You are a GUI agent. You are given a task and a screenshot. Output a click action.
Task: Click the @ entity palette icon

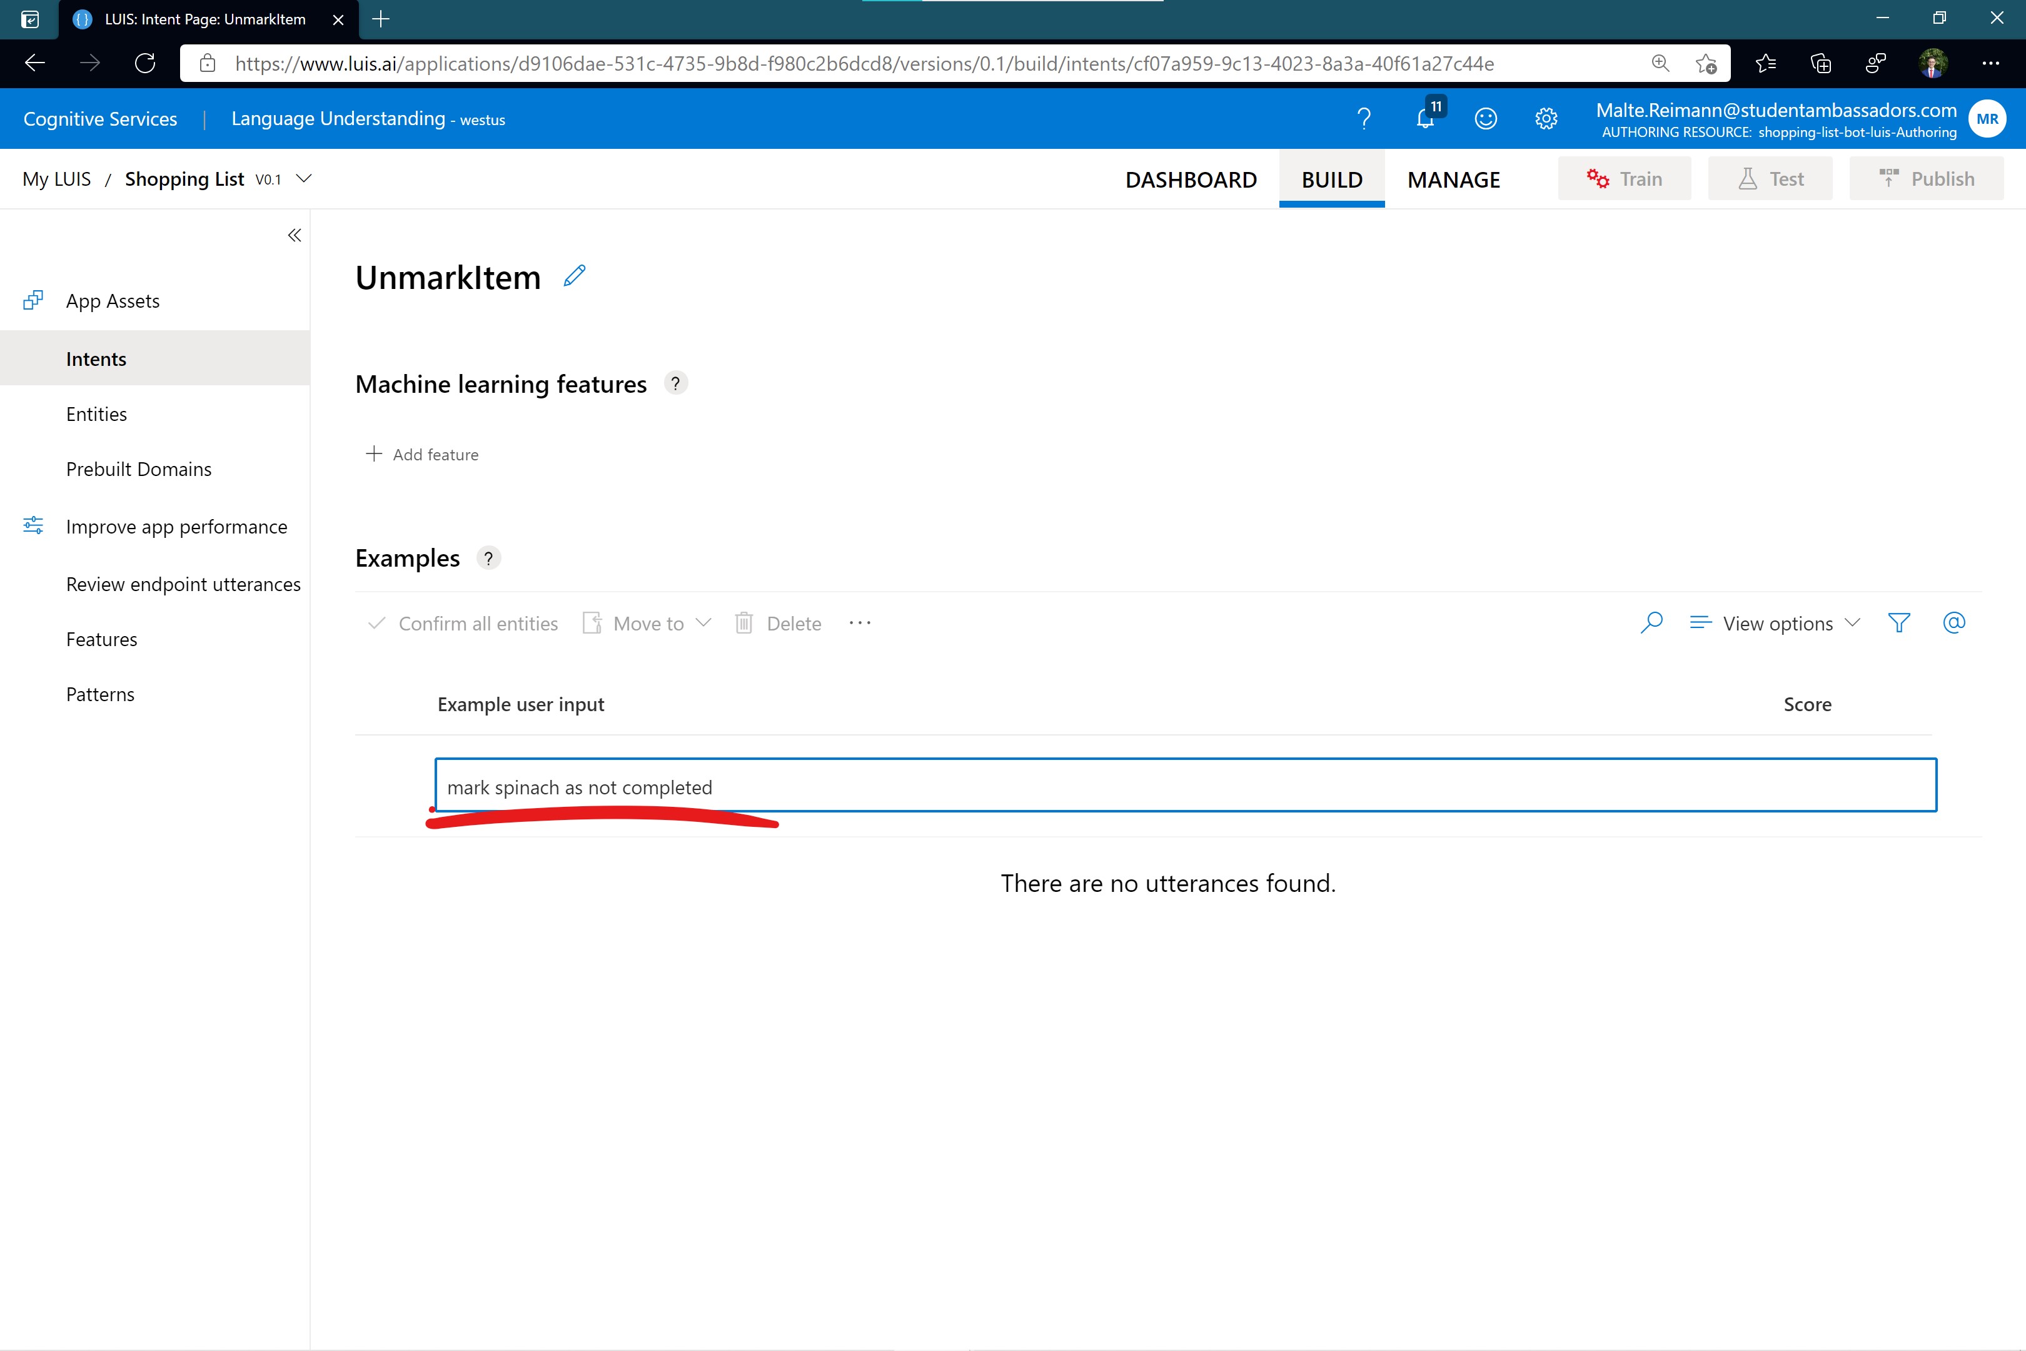[1953, 623]
